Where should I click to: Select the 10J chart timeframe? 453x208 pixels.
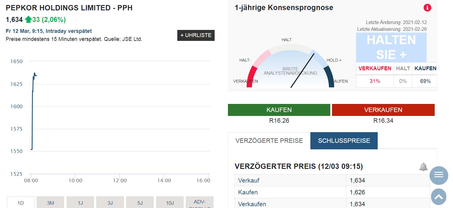[170, 202]
